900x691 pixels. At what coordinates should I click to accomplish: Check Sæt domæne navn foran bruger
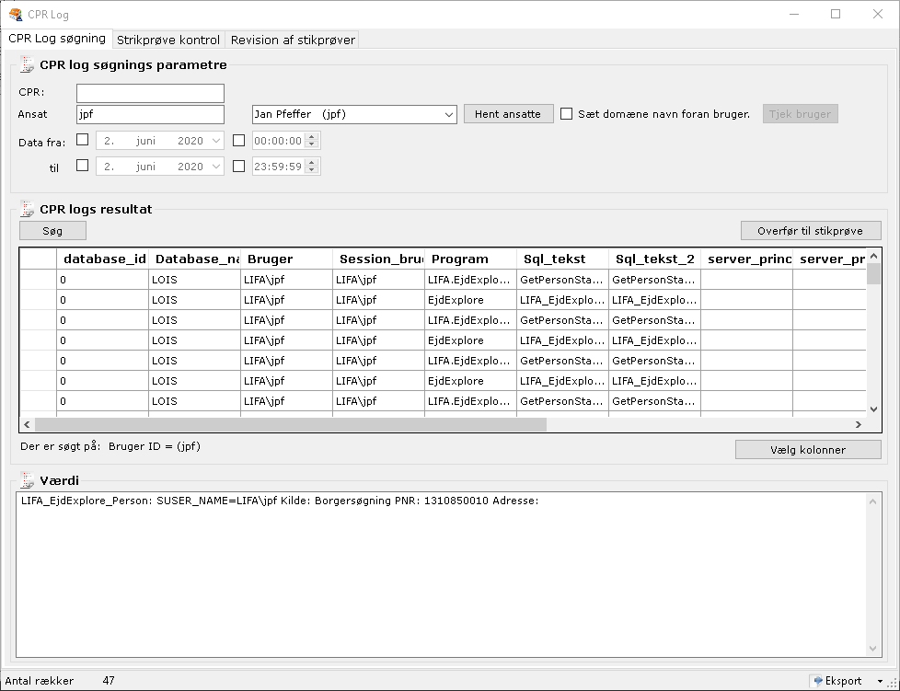(567, 114)
